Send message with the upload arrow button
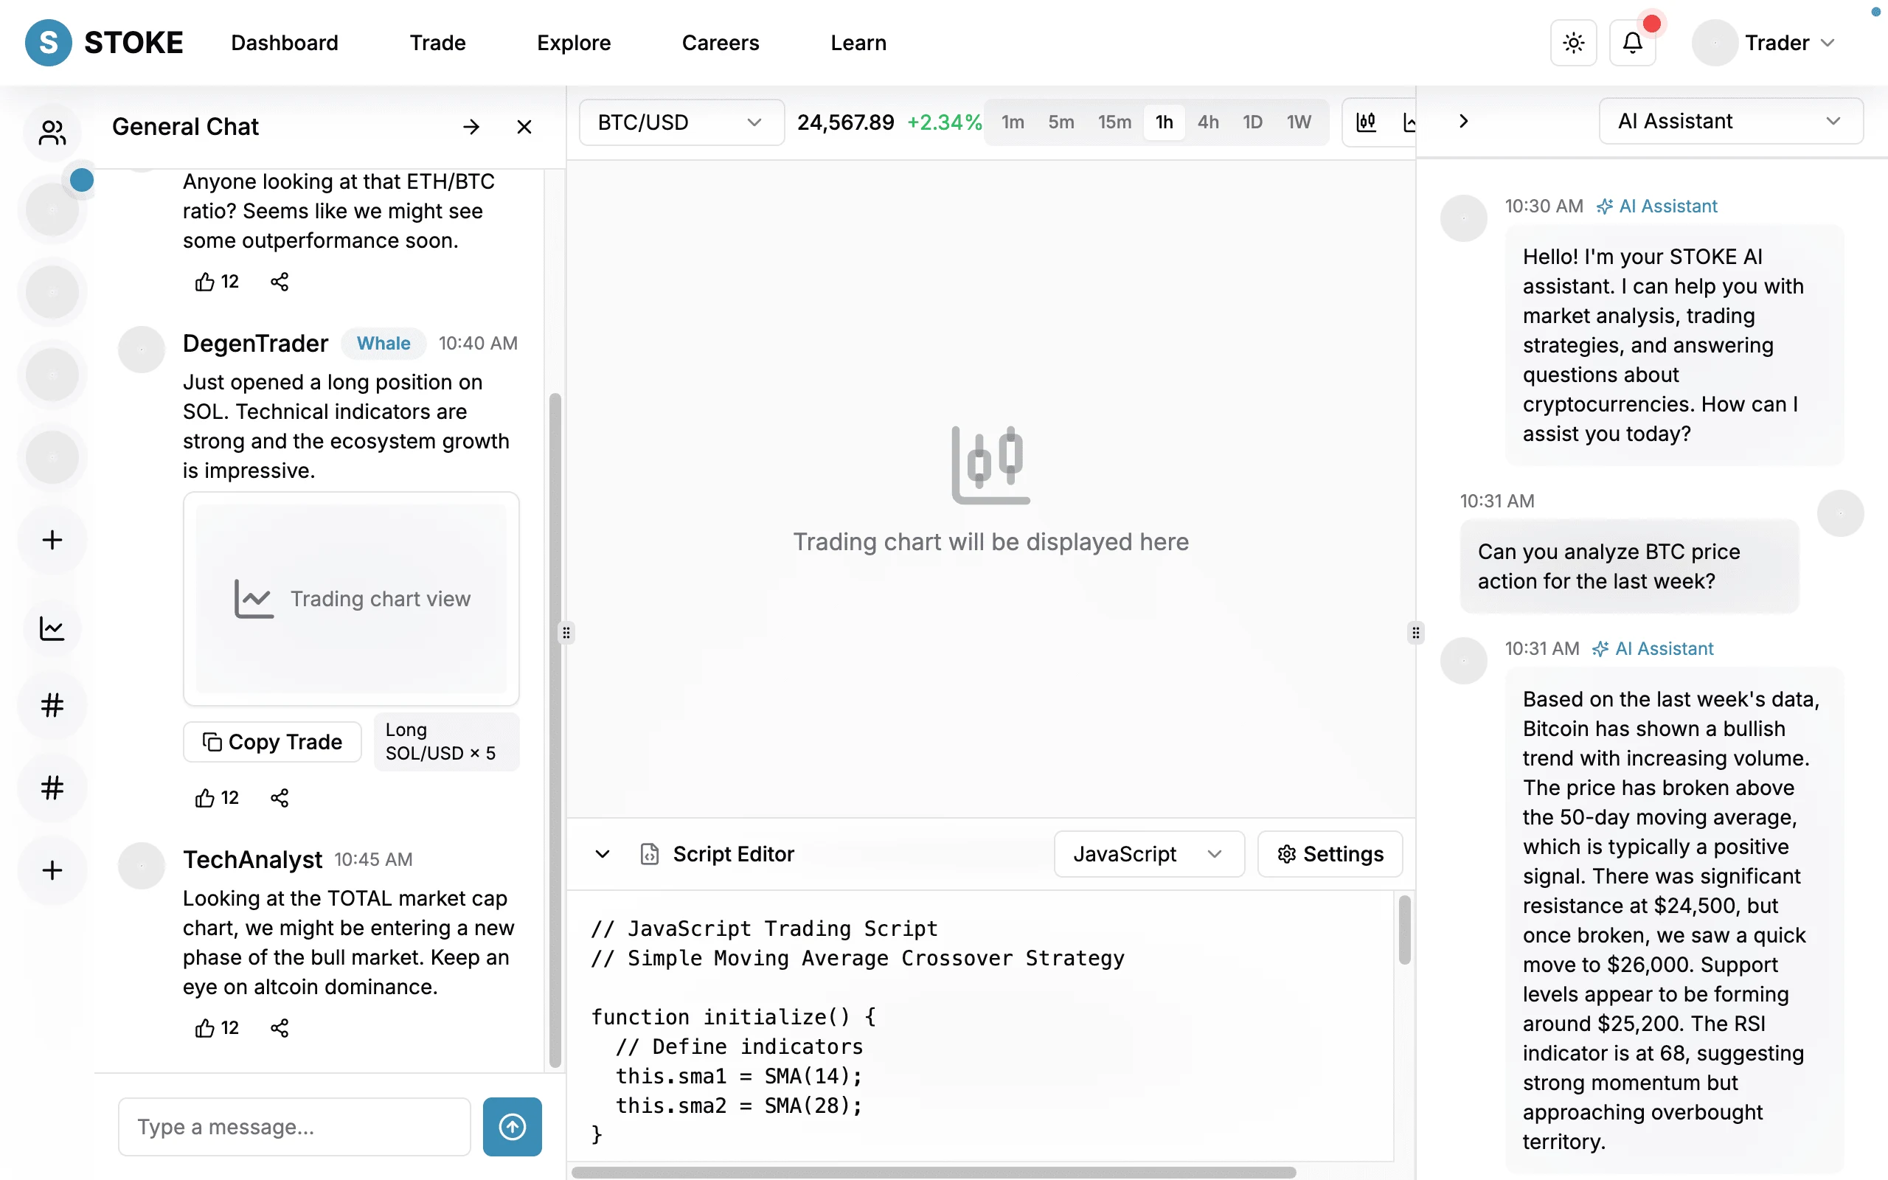The image size is (1888, 1180). pyautogui.click(x=512, y=1126)
